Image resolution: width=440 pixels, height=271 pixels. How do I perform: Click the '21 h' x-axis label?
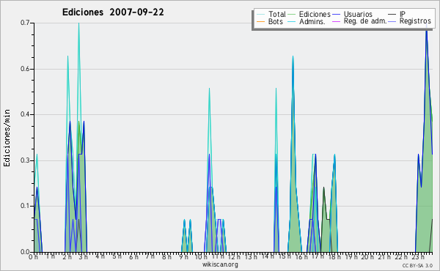click(x=384, y=256)
